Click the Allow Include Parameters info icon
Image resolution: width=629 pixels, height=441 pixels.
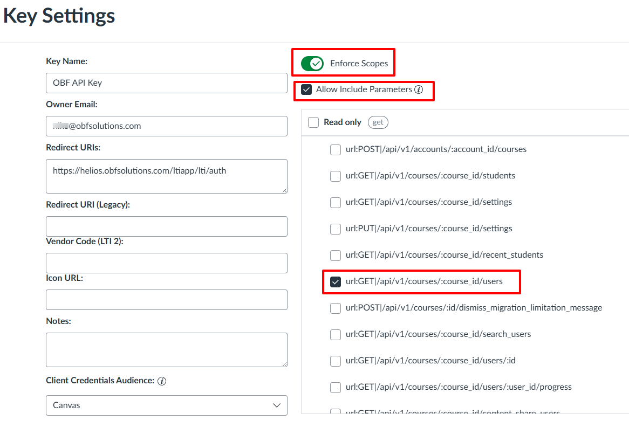[419, 89]
